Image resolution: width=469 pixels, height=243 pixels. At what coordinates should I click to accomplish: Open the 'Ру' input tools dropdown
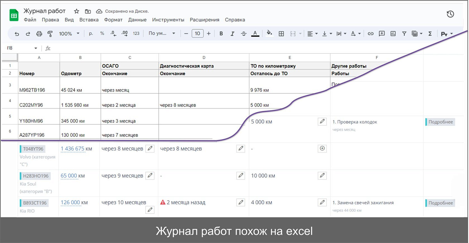tap(447, 34)
